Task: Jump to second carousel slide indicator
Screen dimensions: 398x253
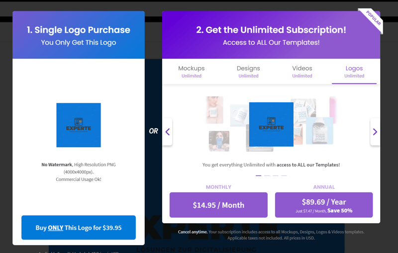Action: pos(267,175)
